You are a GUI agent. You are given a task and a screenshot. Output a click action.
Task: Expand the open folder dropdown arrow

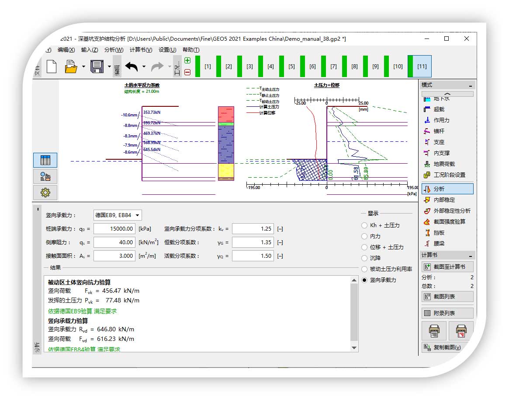tap(83, 67)
